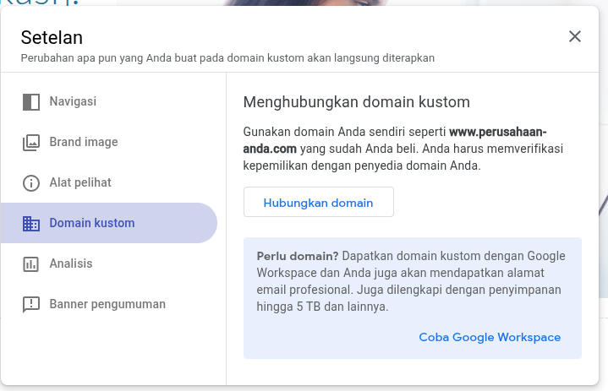Click the Banner pengumuman alert icon
Screen dimensions: 608x391
tap(31, 305)
